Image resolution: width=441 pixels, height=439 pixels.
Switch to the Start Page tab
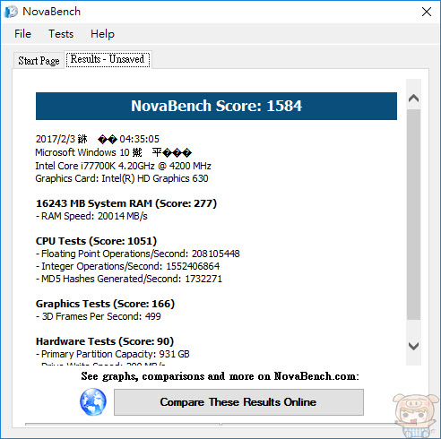pos(39,61)
